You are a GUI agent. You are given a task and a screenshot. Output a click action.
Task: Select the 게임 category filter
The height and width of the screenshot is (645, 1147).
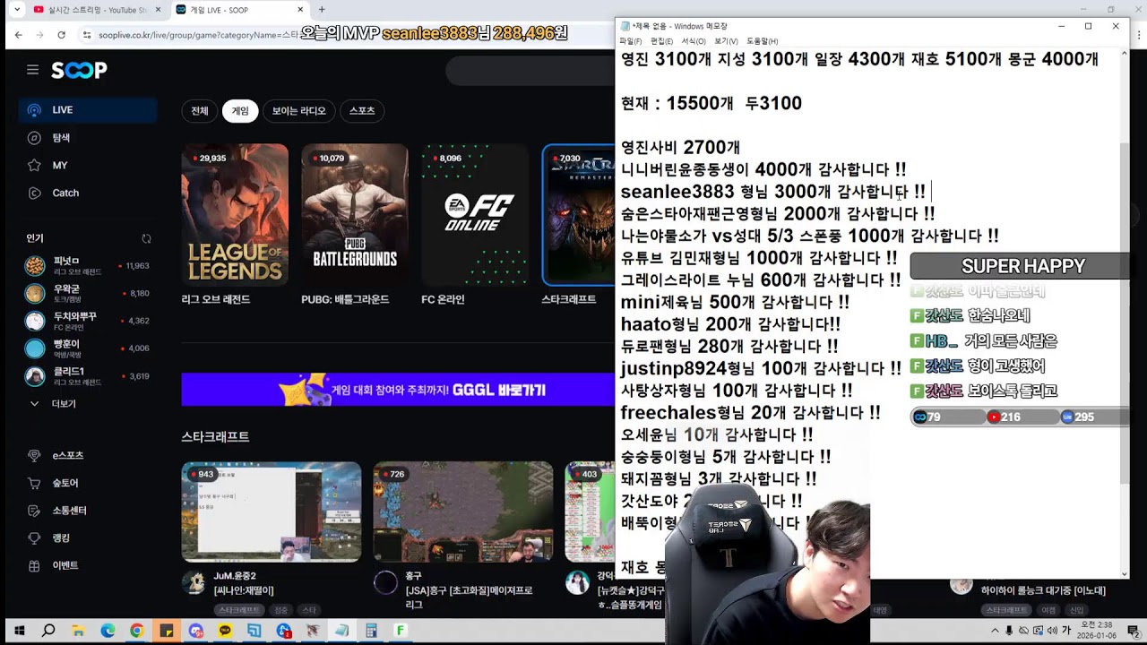(x=240, y=111)
